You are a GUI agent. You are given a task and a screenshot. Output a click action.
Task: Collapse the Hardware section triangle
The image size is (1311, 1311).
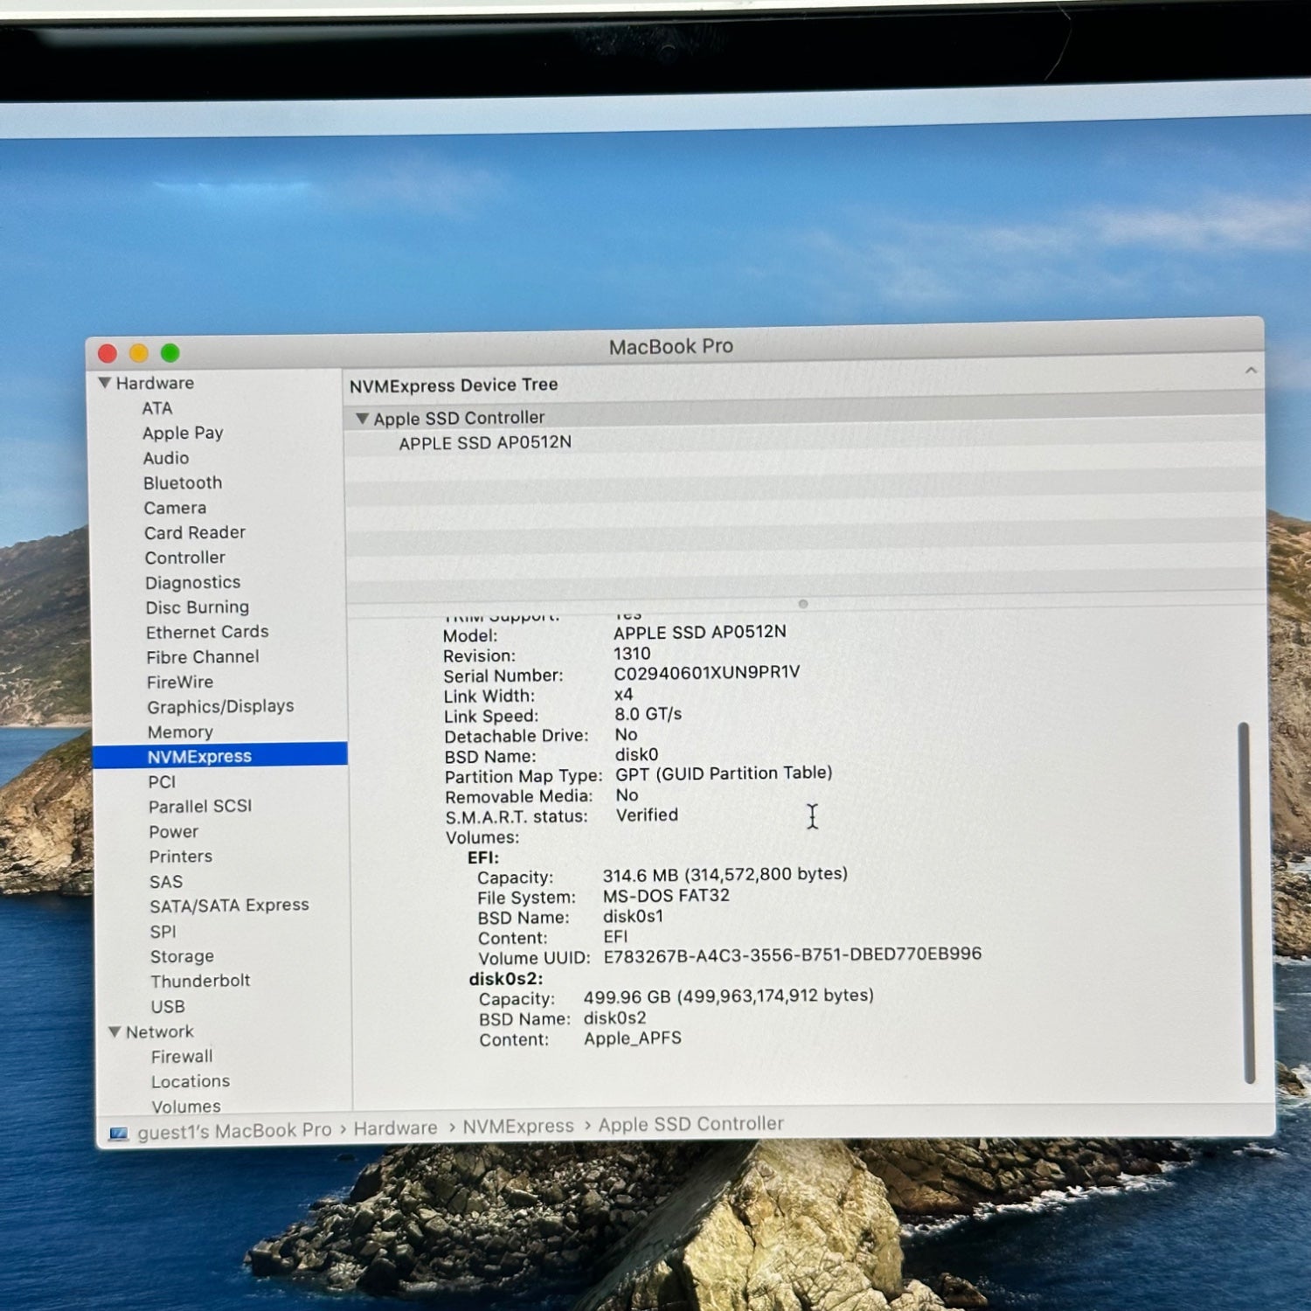click(105, 383)
